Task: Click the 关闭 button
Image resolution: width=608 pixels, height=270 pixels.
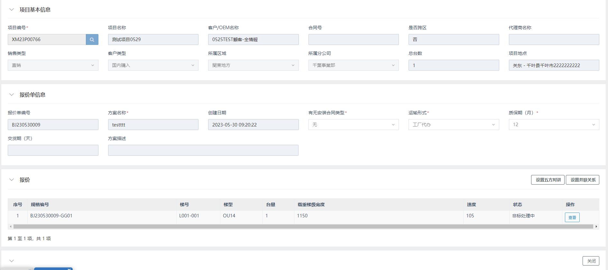Action: (591, 261)
